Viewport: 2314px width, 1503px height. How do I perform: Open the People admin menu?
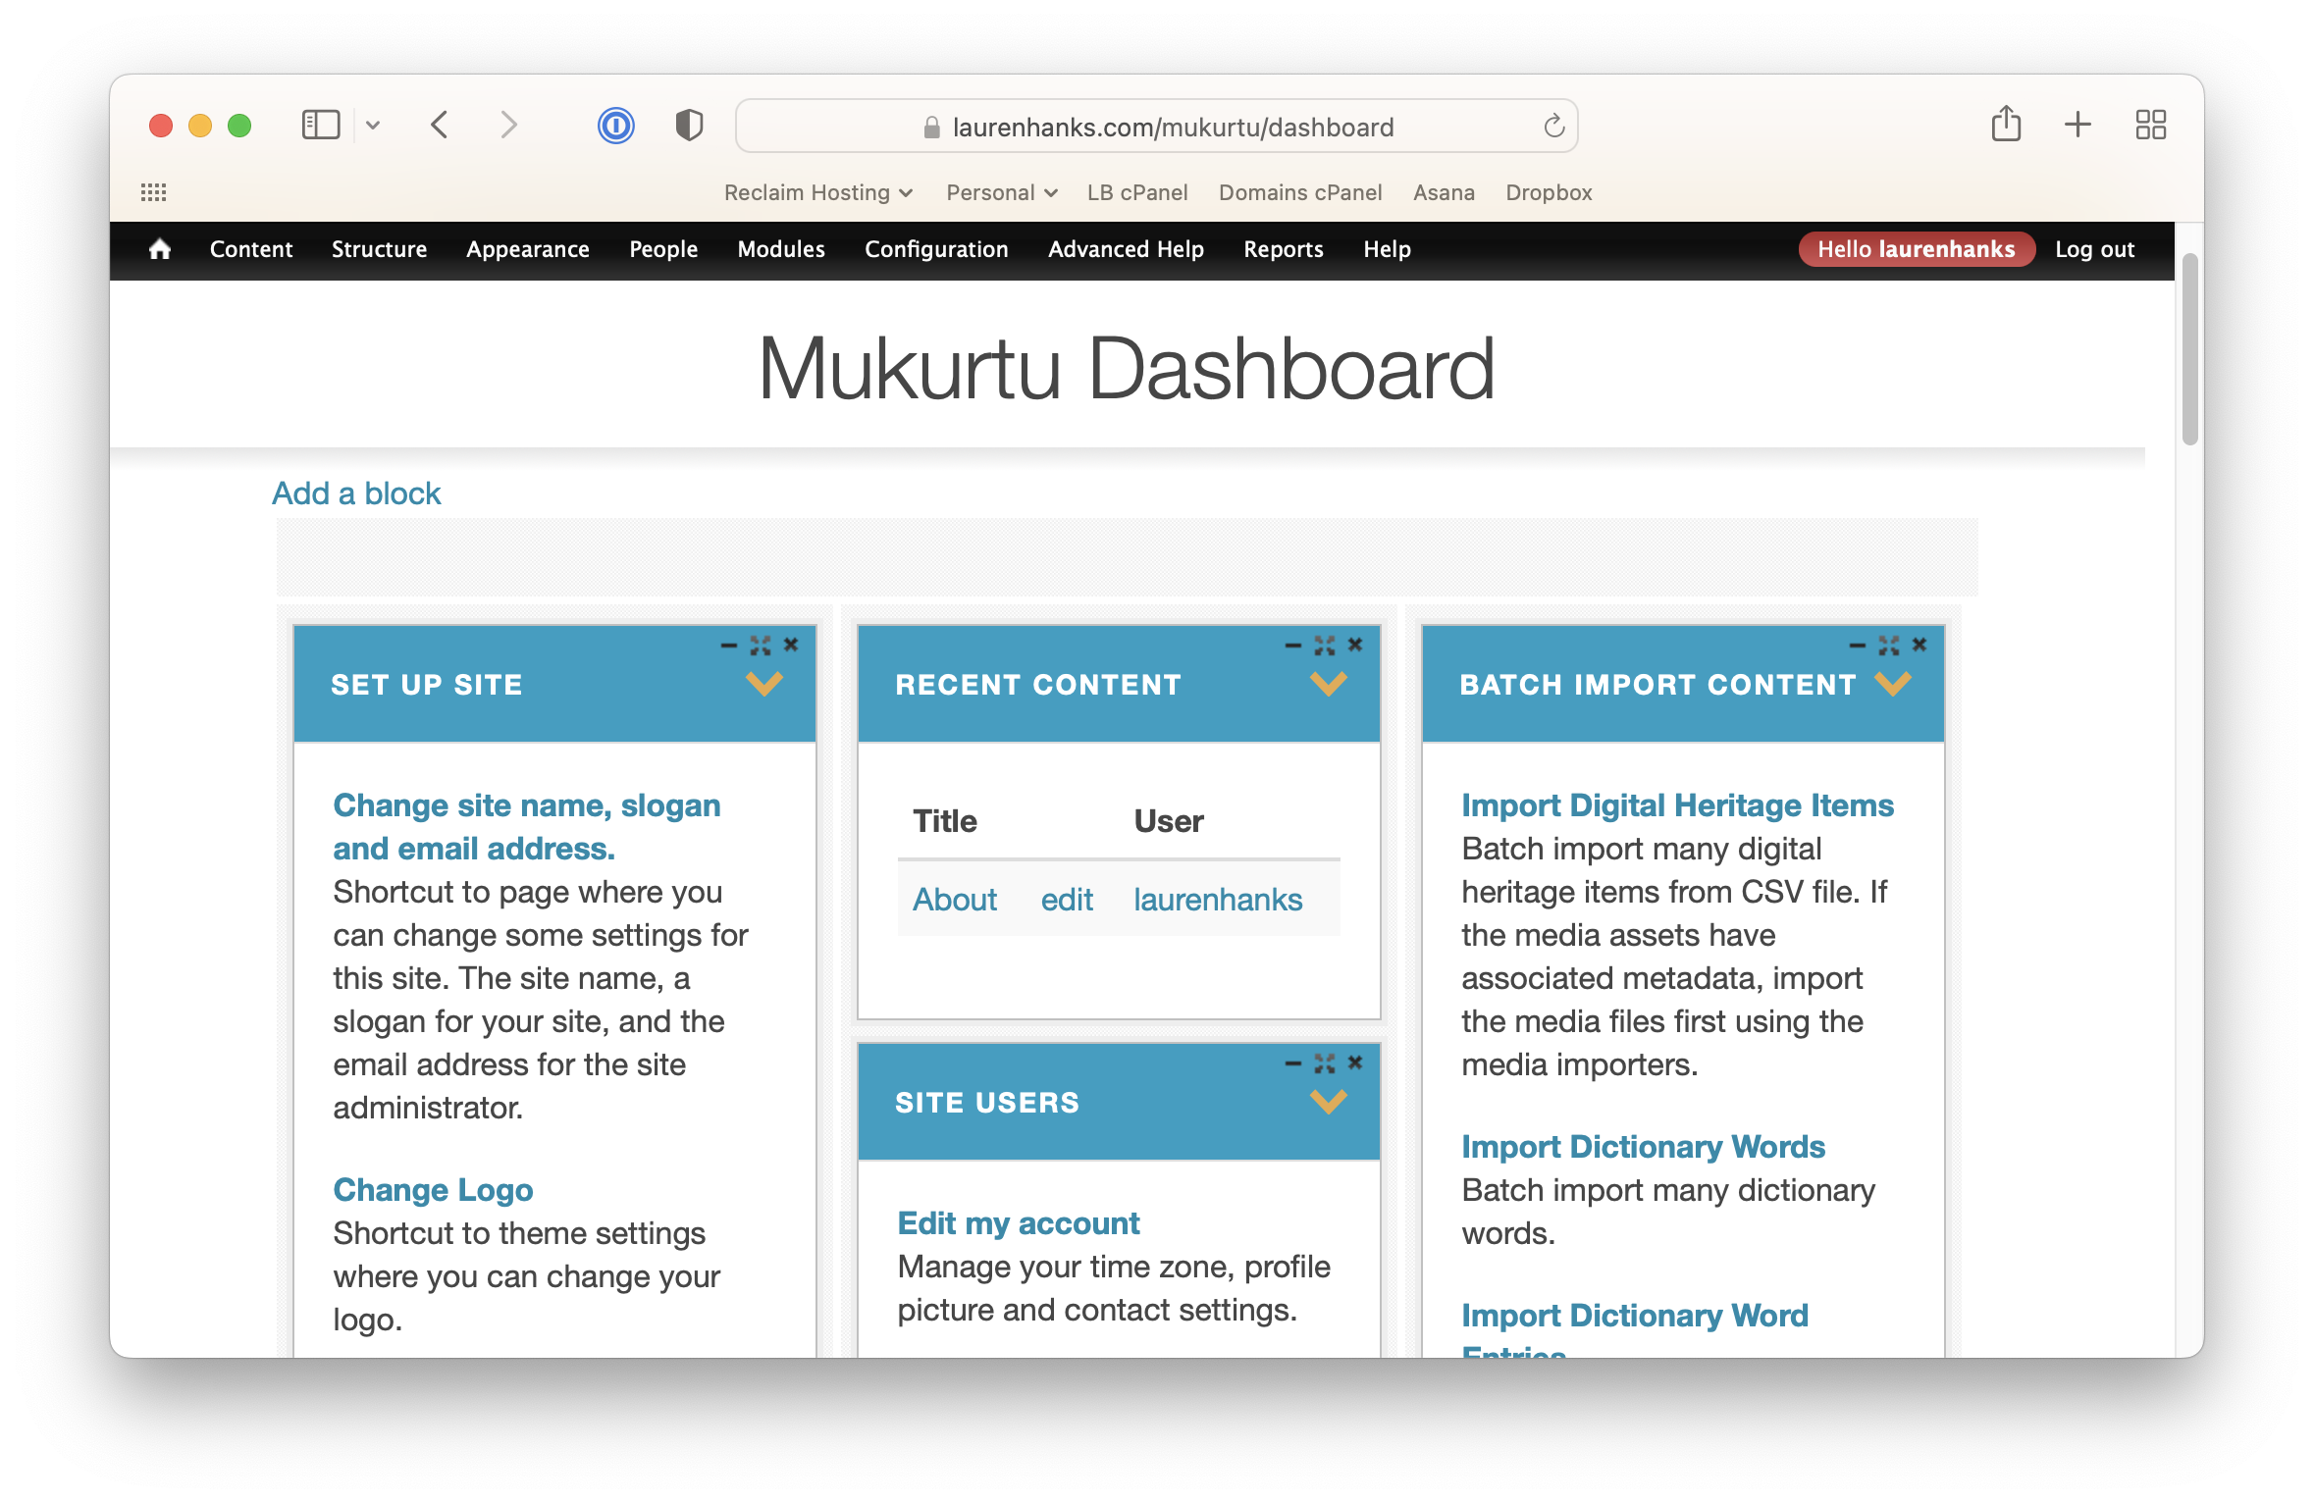pos(663,249)
